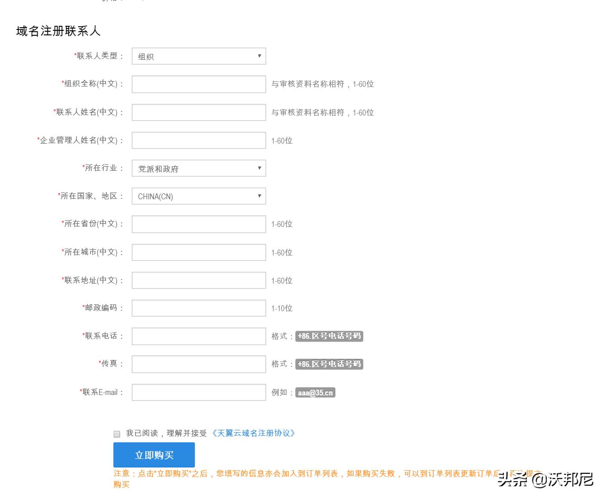
Task: Focus the 联系E-mail input field
Action: [198, 392]
